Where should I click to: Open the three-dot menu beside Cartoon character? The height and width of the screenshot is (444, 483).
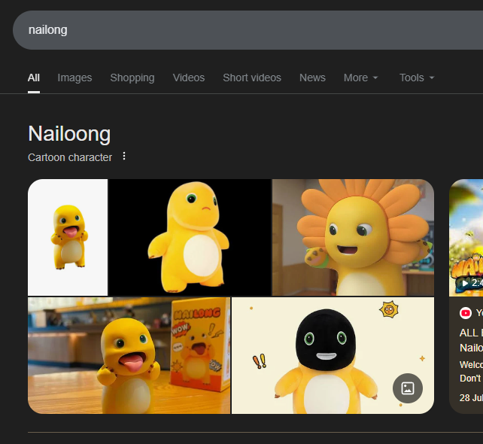point(124,157)
